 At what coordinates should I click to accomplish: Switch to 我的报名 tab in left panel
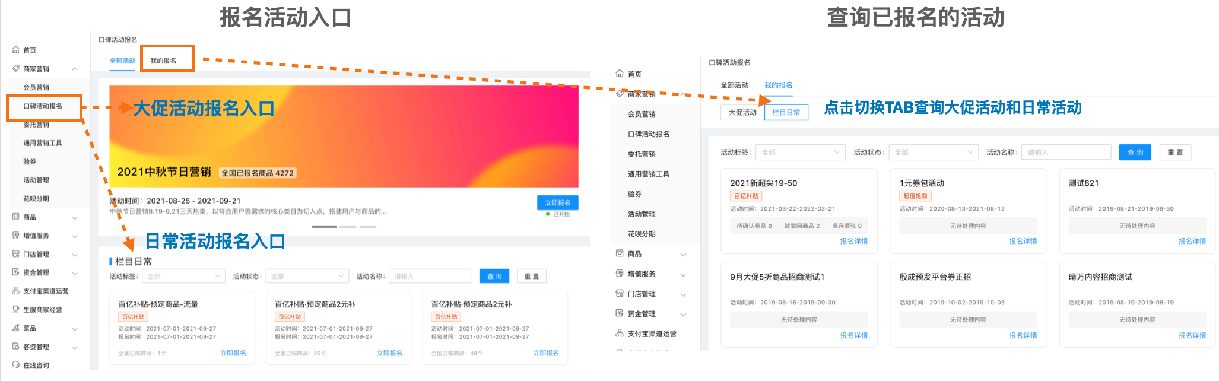(x=163, y=61)
